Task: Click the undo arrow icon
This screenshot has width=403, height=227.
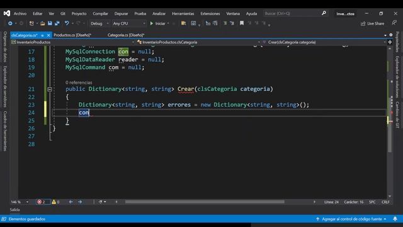Action: [67, 23]
